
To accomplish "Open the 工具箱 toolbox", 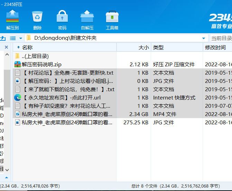I will tap(112, 20).
